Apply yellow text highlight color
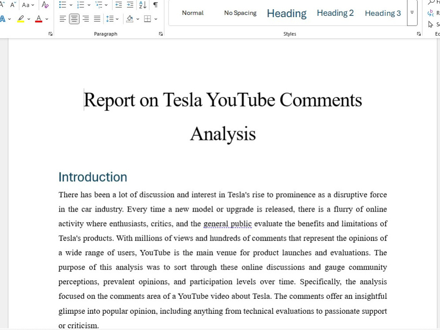The height and width of the screenshot is (330, 440). tap(21, 19)
